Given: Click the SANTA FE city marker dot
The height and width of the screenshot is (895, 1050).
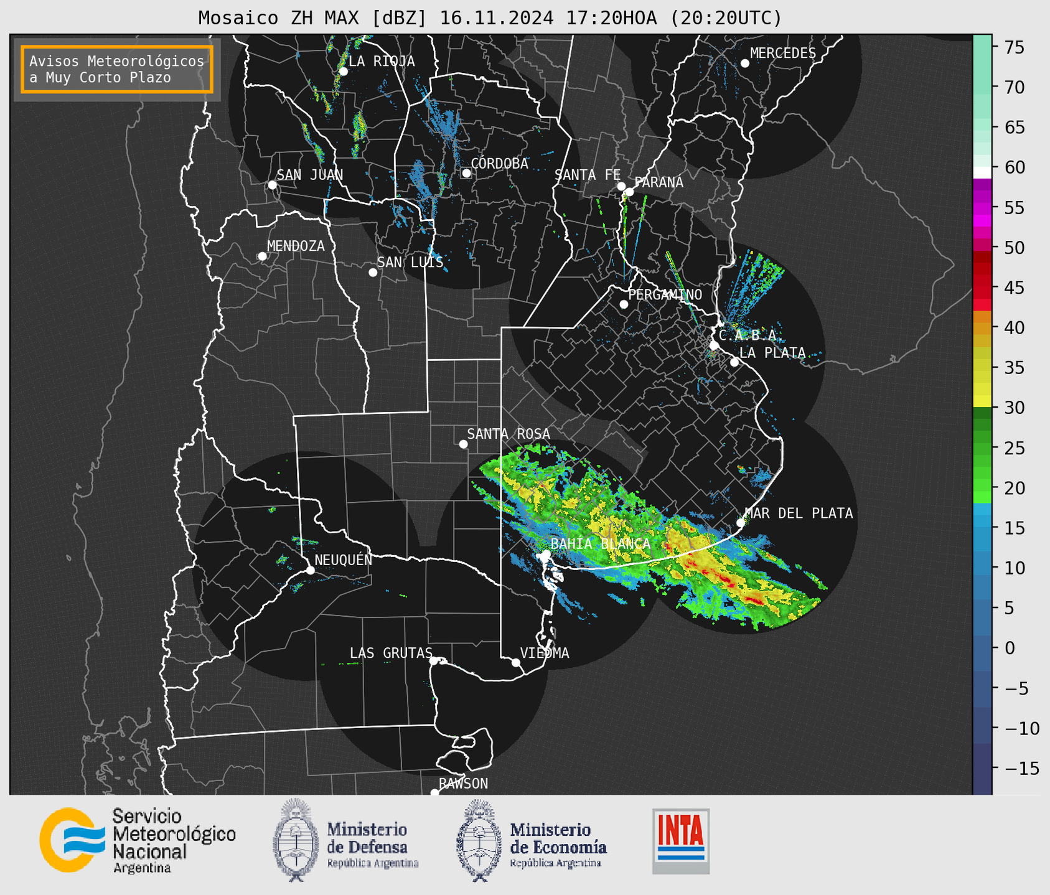Looking at the screenshot, I should coord(621,186).
